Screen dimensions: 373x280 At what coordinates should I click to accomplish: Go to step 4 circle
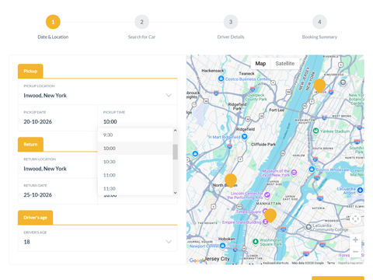coord(319,22)
